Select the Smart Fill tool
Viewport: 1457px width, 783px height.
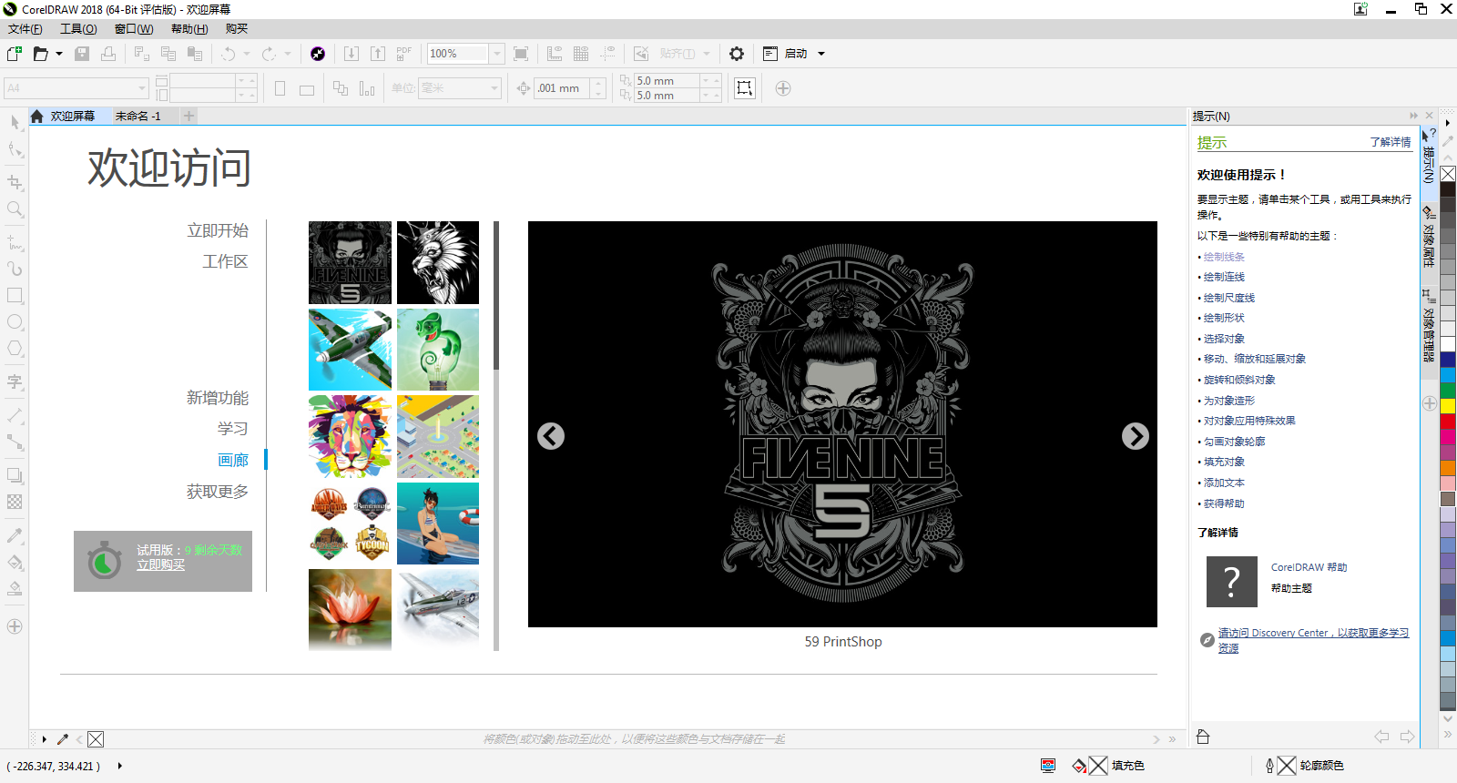15,588
